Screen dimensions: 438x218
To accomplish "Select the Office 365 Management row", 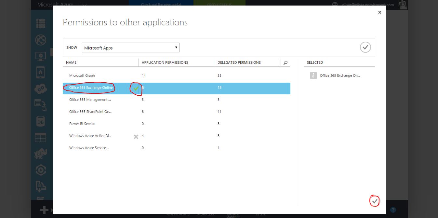I will point(177,100).
